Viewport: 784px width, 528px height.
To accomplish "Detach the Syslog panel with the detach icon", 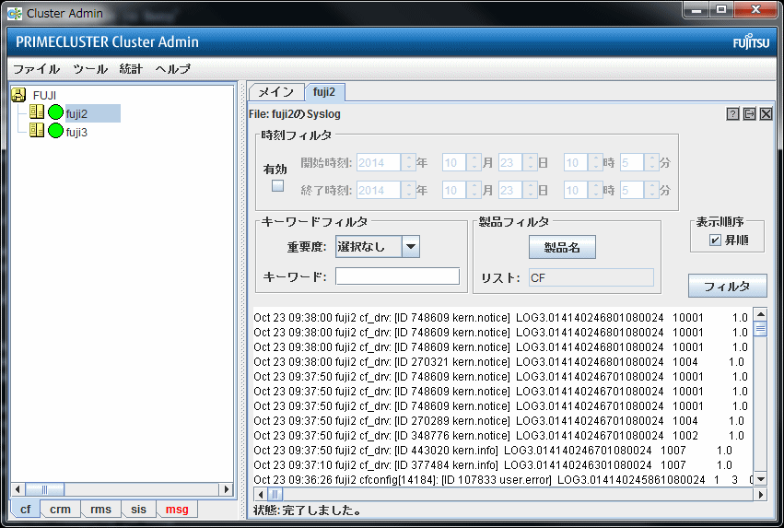I will 749,114.
